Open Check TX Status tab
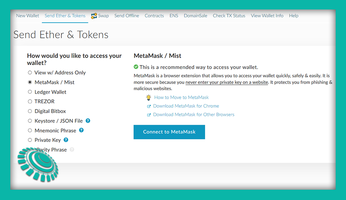 [229, 16]
